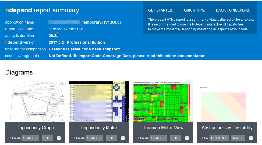View Dependency Matrix as Full
This screenshot has height=145, width=262.
pos(111,138)
